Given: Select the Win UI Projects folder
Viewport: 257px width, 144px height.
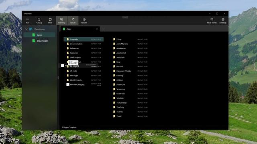Looking at the screenshot, I should point(84,80).
